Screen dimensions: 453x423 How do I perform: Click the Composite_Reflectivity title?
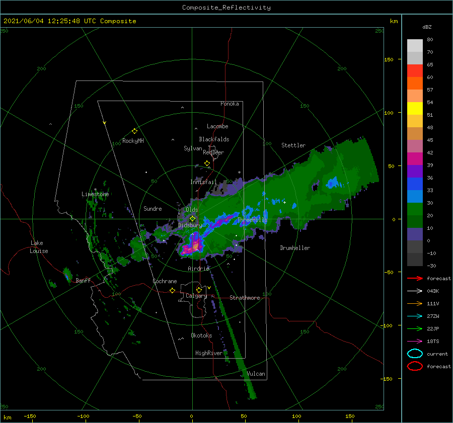[x=226, y=8]
